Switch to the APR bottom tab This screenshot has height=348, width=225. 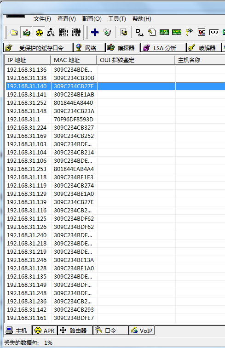click(45, 331)
